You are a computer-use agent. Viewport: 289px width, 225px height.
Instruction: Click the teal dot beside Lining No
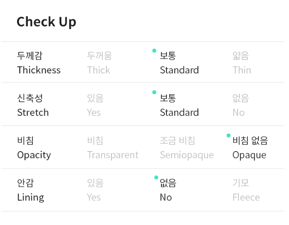click(156, 177)
